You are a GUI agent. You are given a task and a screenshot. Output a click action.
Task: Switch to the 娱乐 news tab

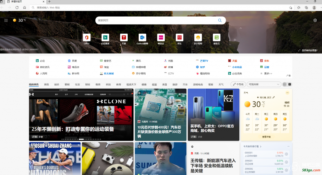coord(57,85)
